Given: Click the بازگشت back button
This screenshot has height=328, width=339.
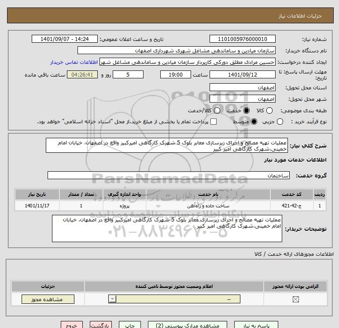Looking at the screenshot, I should click(101, 325).
